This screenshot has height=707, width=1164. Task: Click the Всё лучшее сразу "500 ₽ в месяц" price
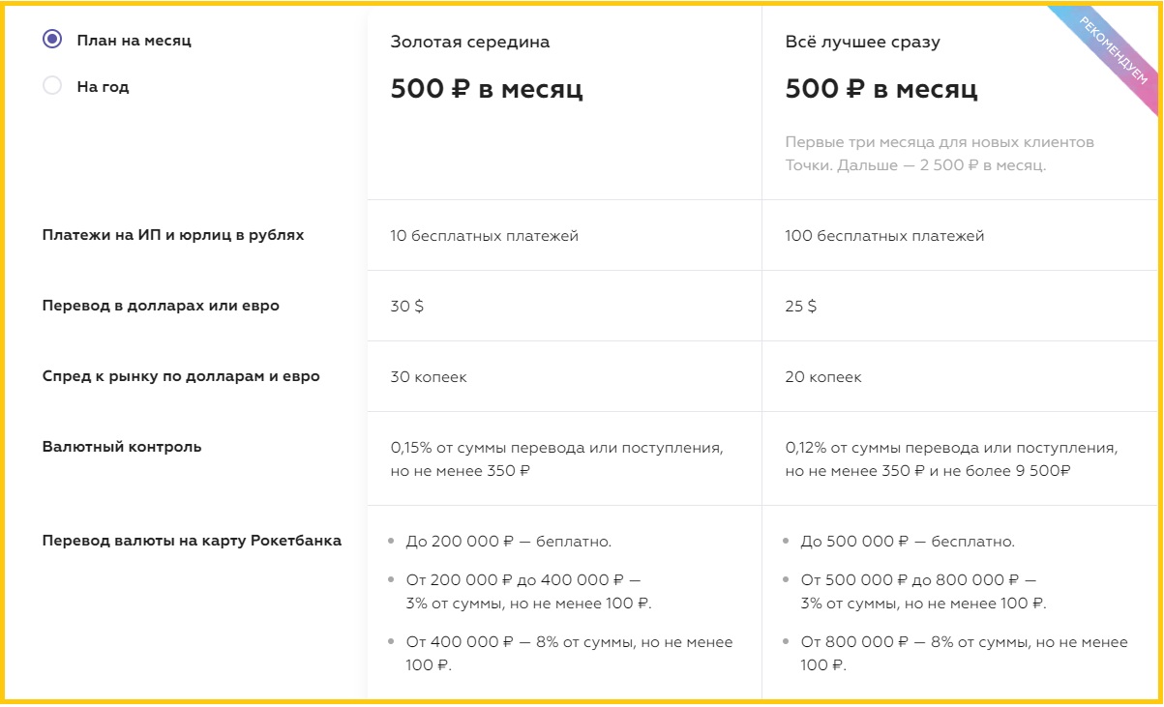(881, 90)
